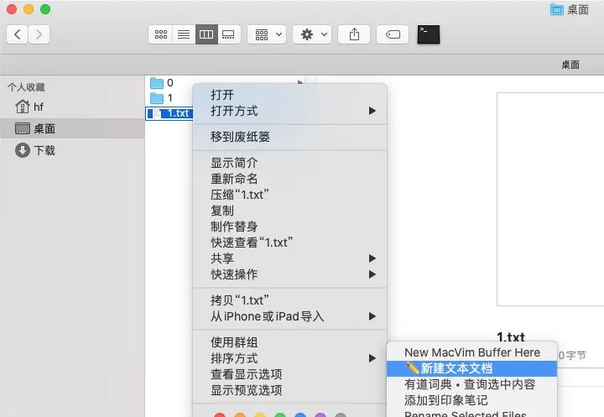This screenshot has width=604, height=417.
Task: Expand the 共享 submenu
Action: click(x=289, y=258)
